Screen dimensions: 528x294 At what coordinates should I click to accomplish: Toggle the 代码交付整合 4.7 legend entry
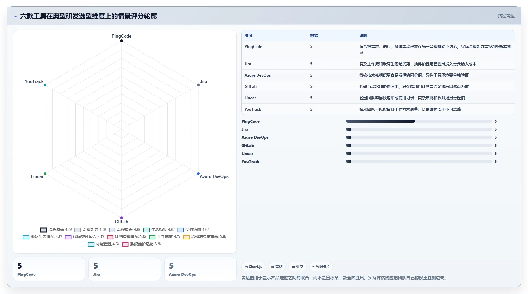click(85, 237)
